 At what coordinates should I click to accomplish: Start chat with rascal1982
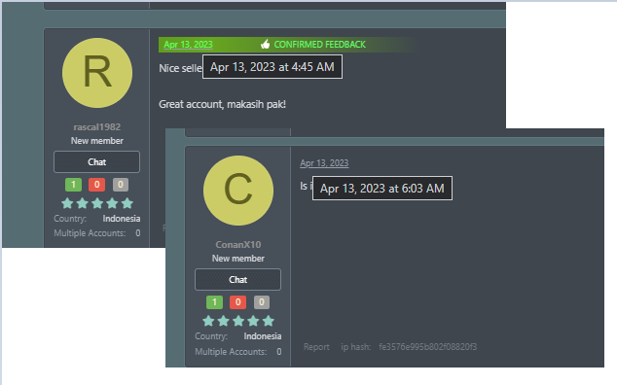pos(96,162)
